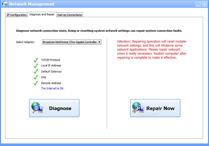Click the 'TCP/IP Protocol' label
The height and width of the screenshot is (146, 209).
tap(51, 60)
